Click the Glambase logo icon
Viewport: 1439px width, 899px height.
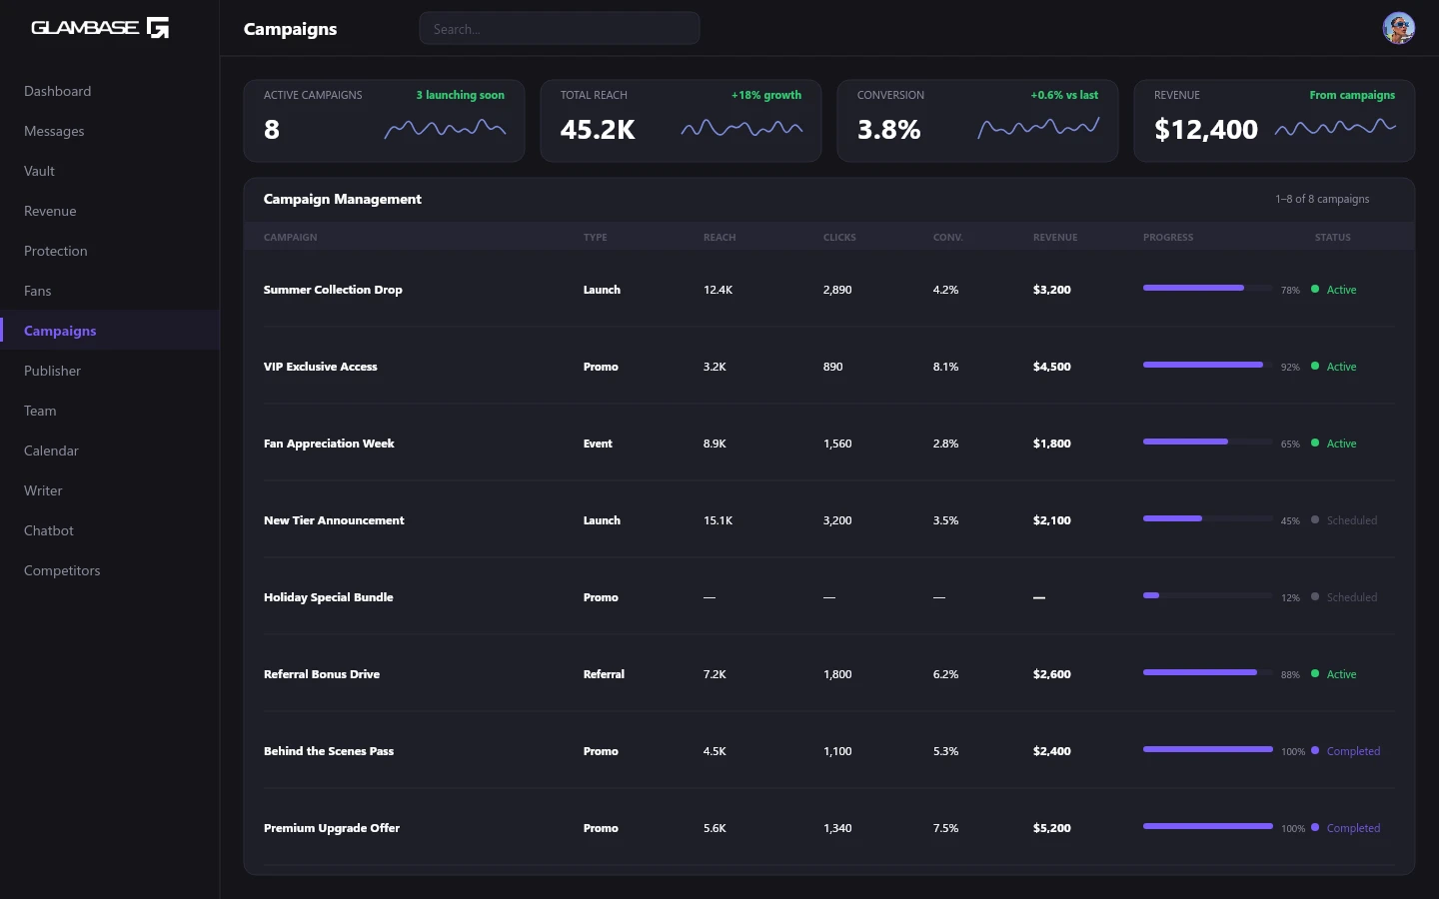click(x=158, y=28)
